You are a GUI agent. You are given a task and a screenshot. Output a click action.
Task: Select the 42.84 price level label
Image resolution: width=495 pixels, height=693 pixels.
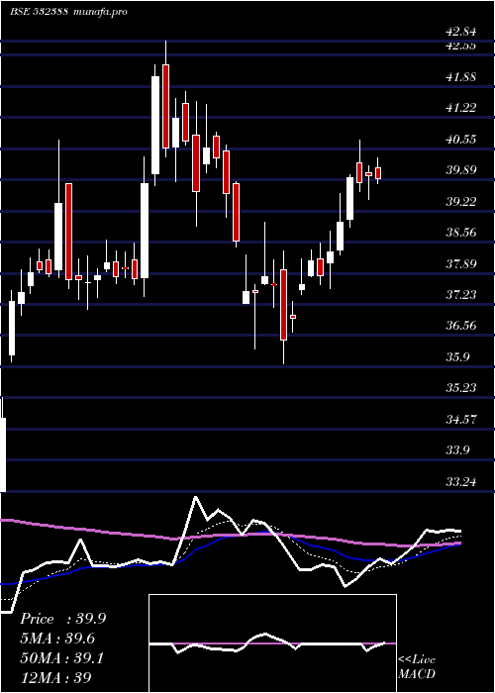(461, 32)
